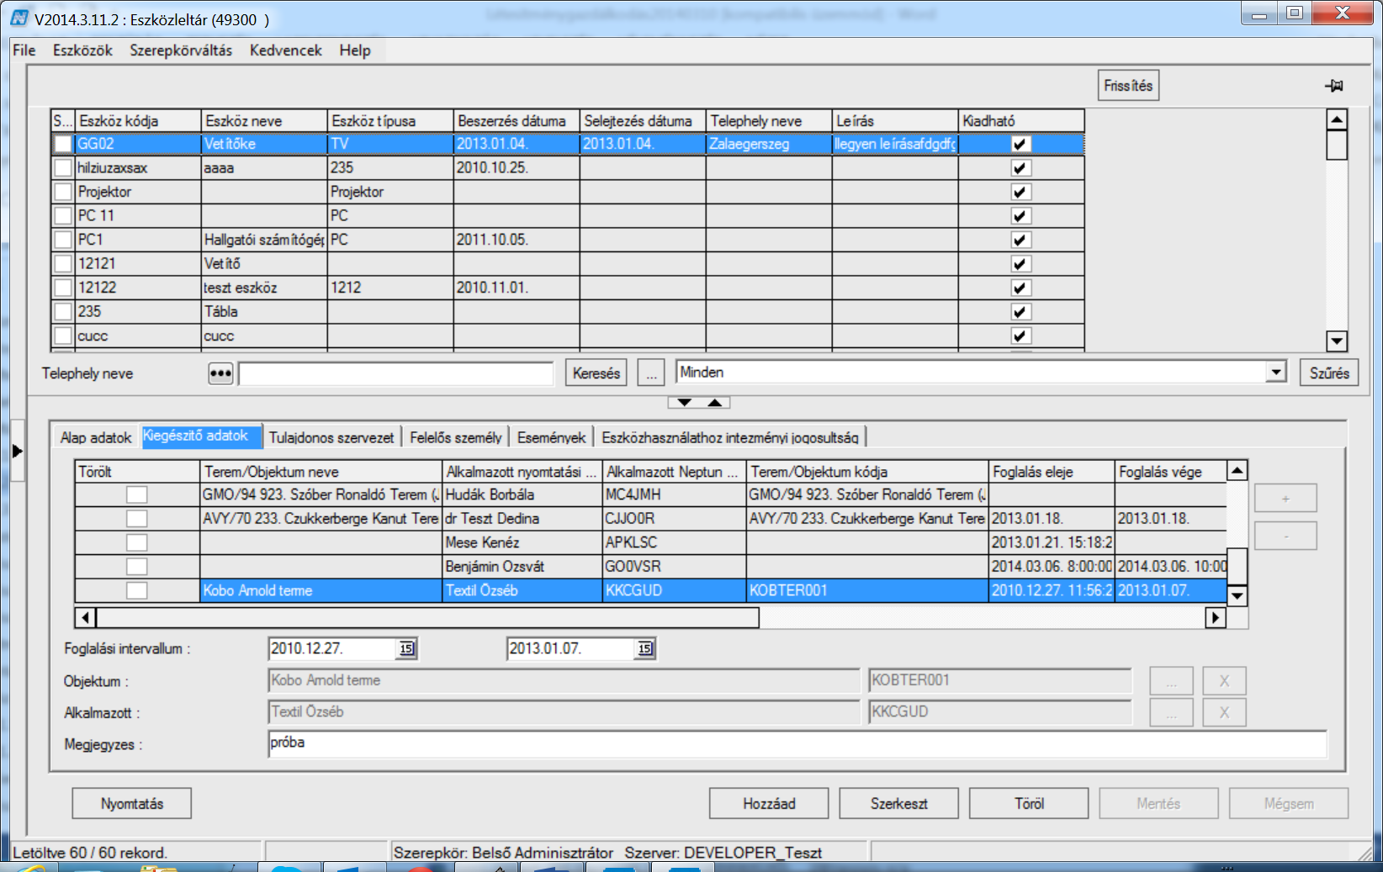Switch to Események tab
1383x872 pixels.
[x=551, y=437]
